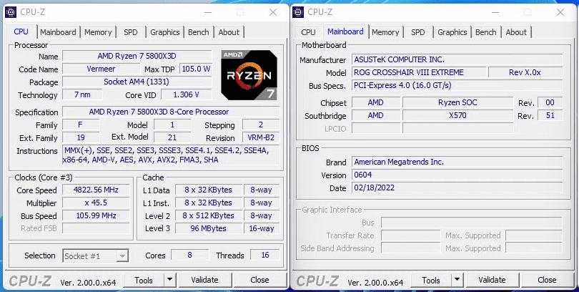
Task: Open Bench tab in left window
Action: 198,32
